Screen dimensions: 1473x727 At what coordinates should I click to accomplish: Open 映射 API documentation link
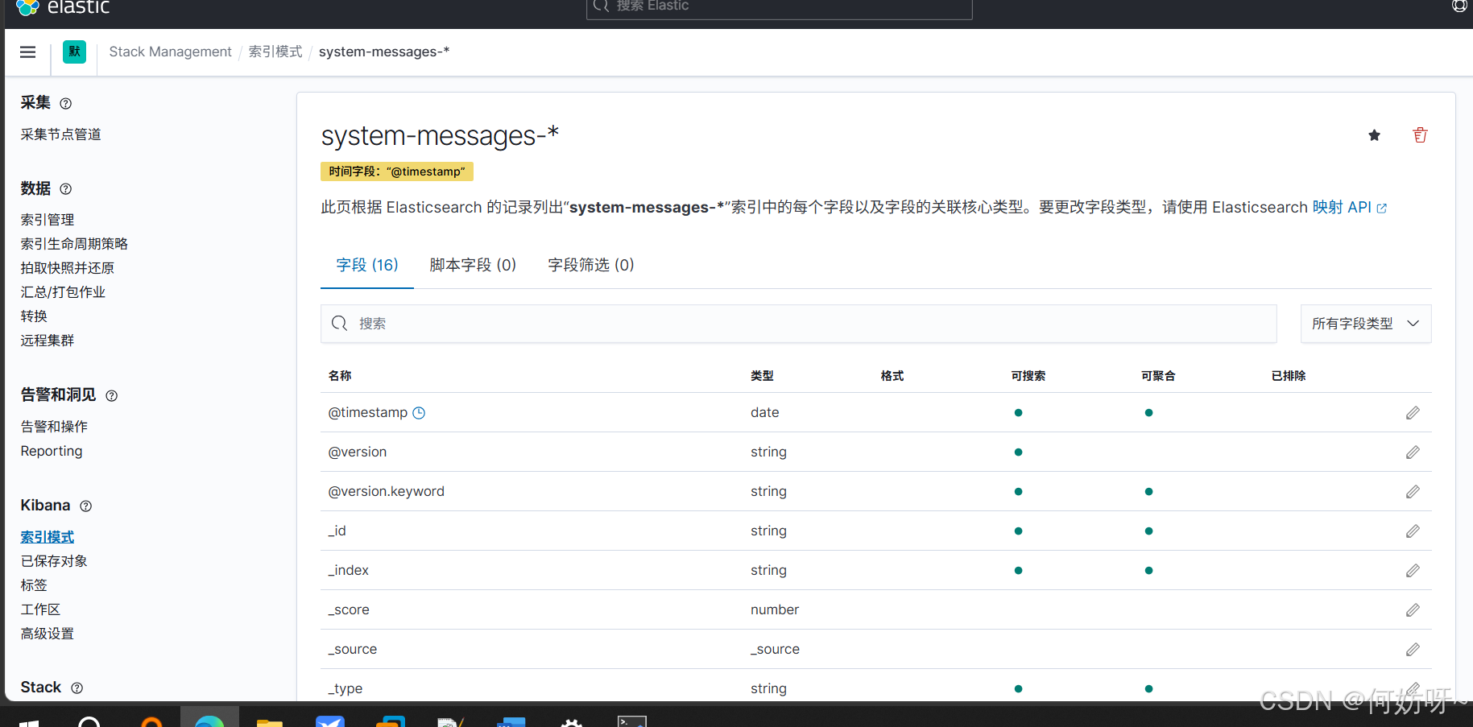point(1349,208)
